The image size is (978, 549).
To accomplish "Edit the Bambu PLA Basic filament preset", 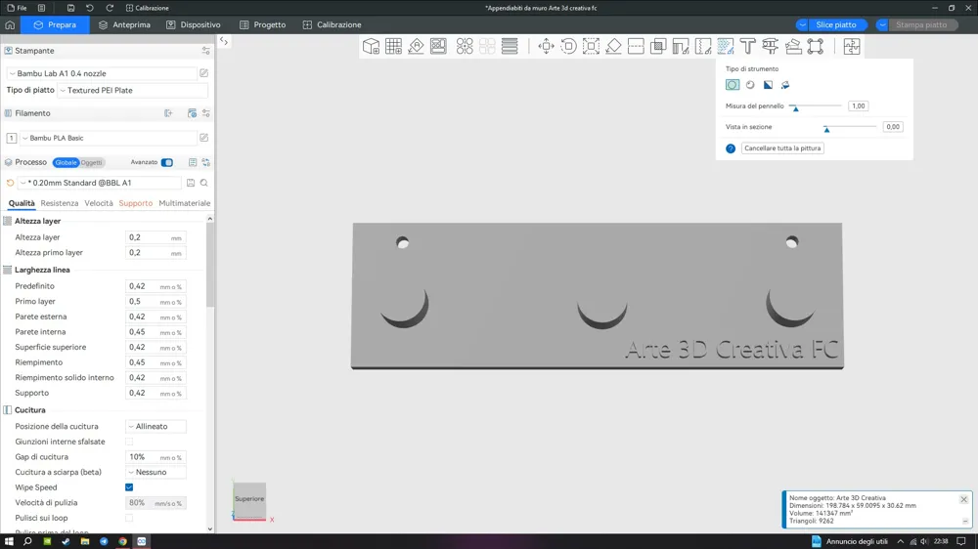I will click(x=204, y=138).
